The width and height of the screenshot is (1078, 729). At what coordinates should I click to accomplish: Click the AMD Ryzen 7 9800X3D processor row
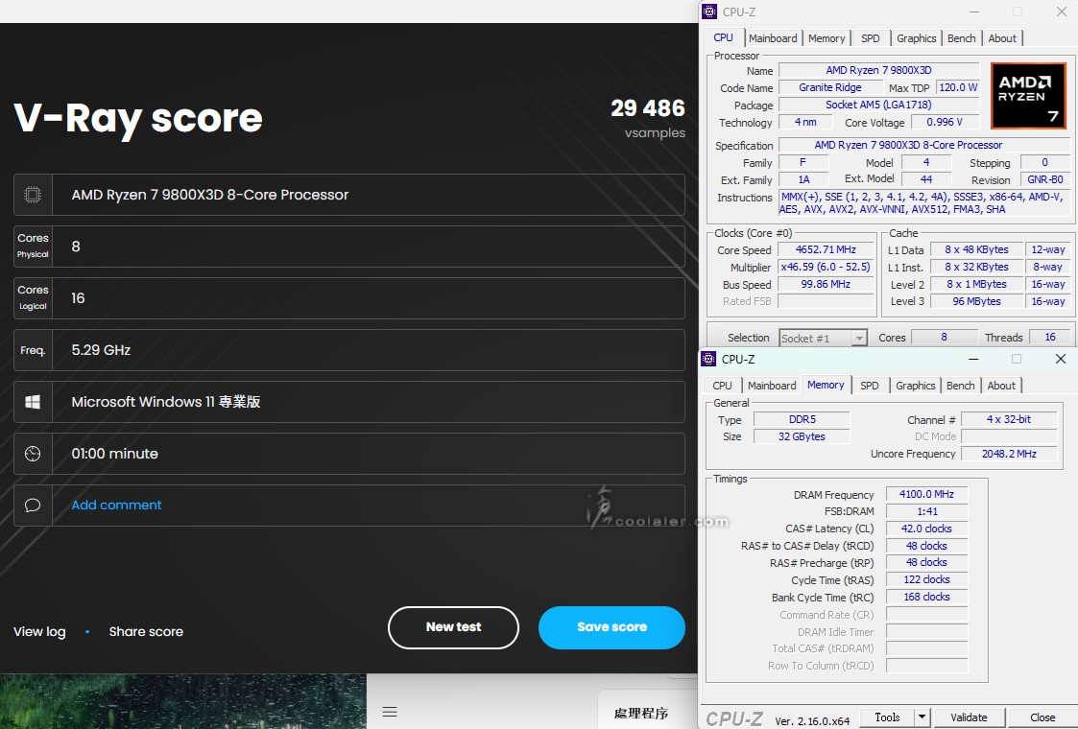pyautogui.click(x=349, y=195)
